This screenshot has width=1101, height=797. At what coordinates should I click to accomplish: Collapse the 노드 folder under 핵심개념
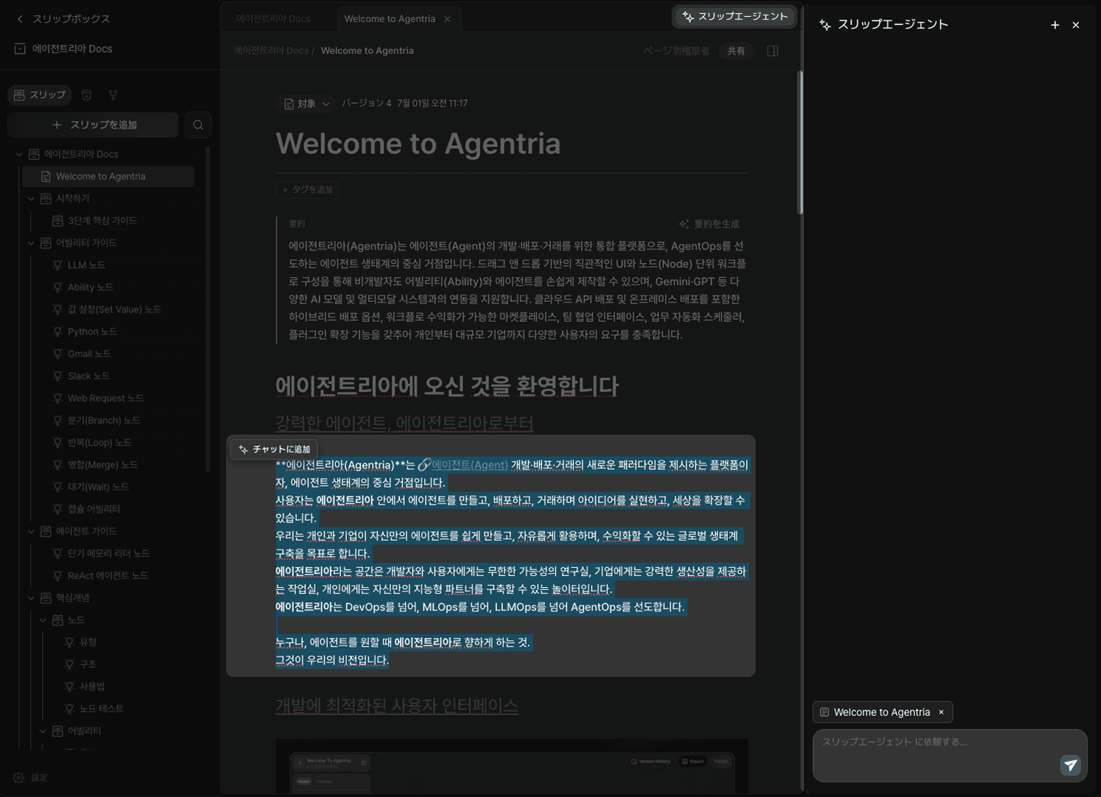(x=43, y=620)
